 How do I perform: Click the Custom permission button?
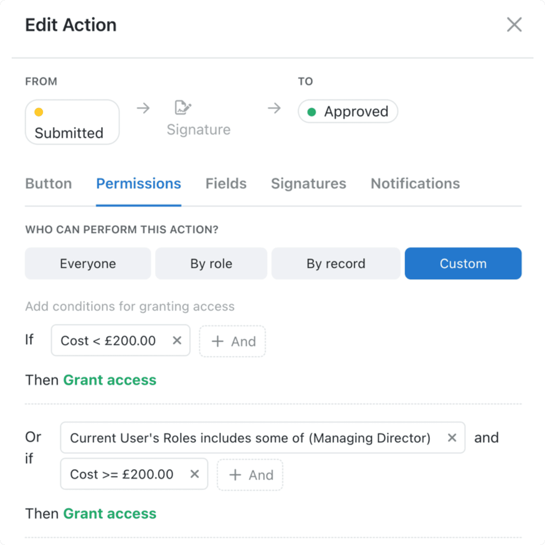point(463,263)
